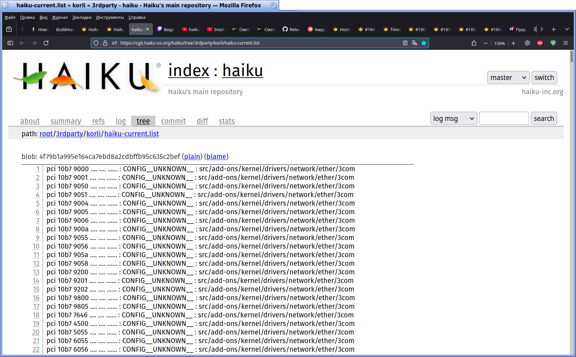Click the tab scroll-right arrow
This screenshot has height=357, width=576.
point(542,29)
